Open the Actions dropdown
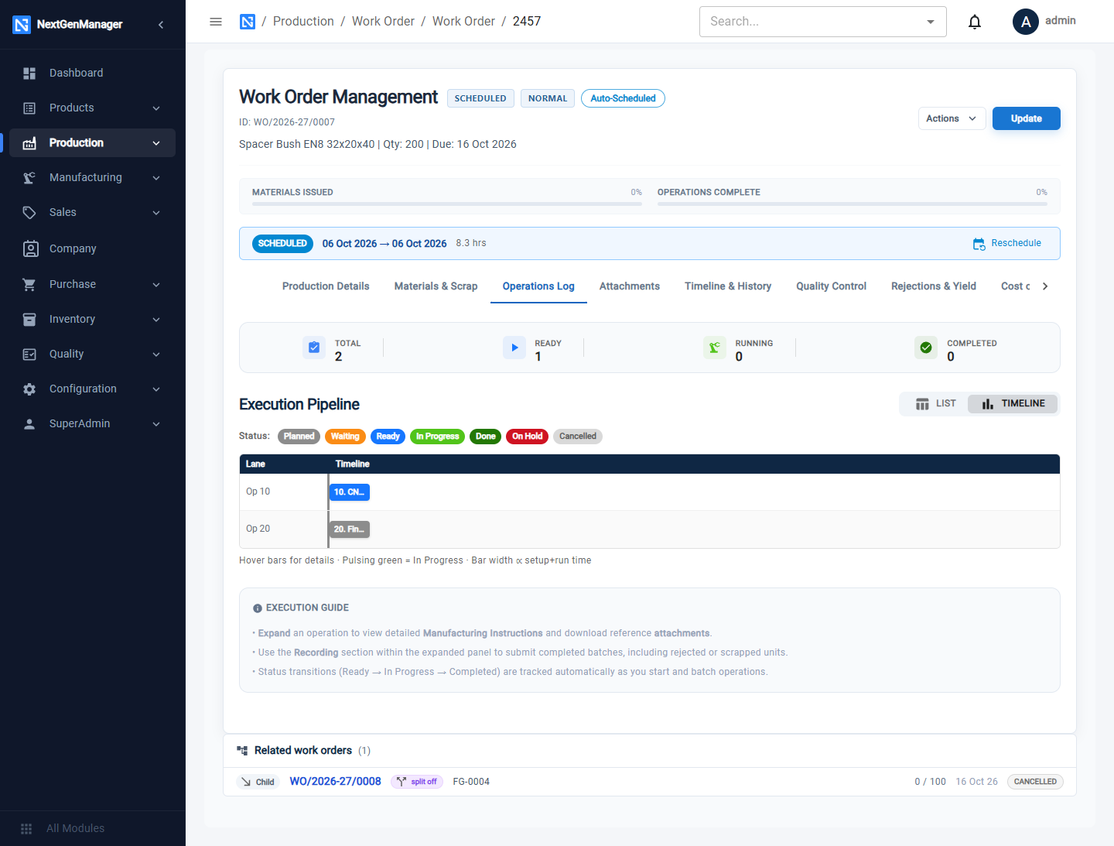This screenshot has height=846, width=1114. (x=952, y=118)
